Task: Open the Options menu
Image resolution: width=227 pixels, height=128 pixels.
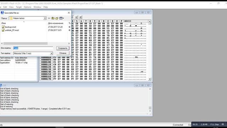Action: pyautogui.click(x=28, y=7)
